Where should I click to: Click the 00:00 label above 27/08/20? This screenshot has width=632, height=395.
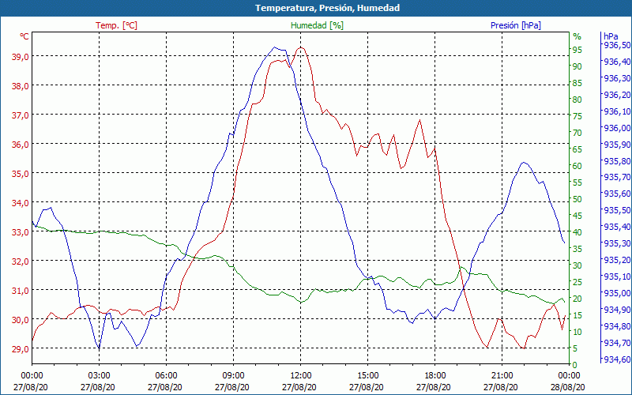(x=32, y=377)
